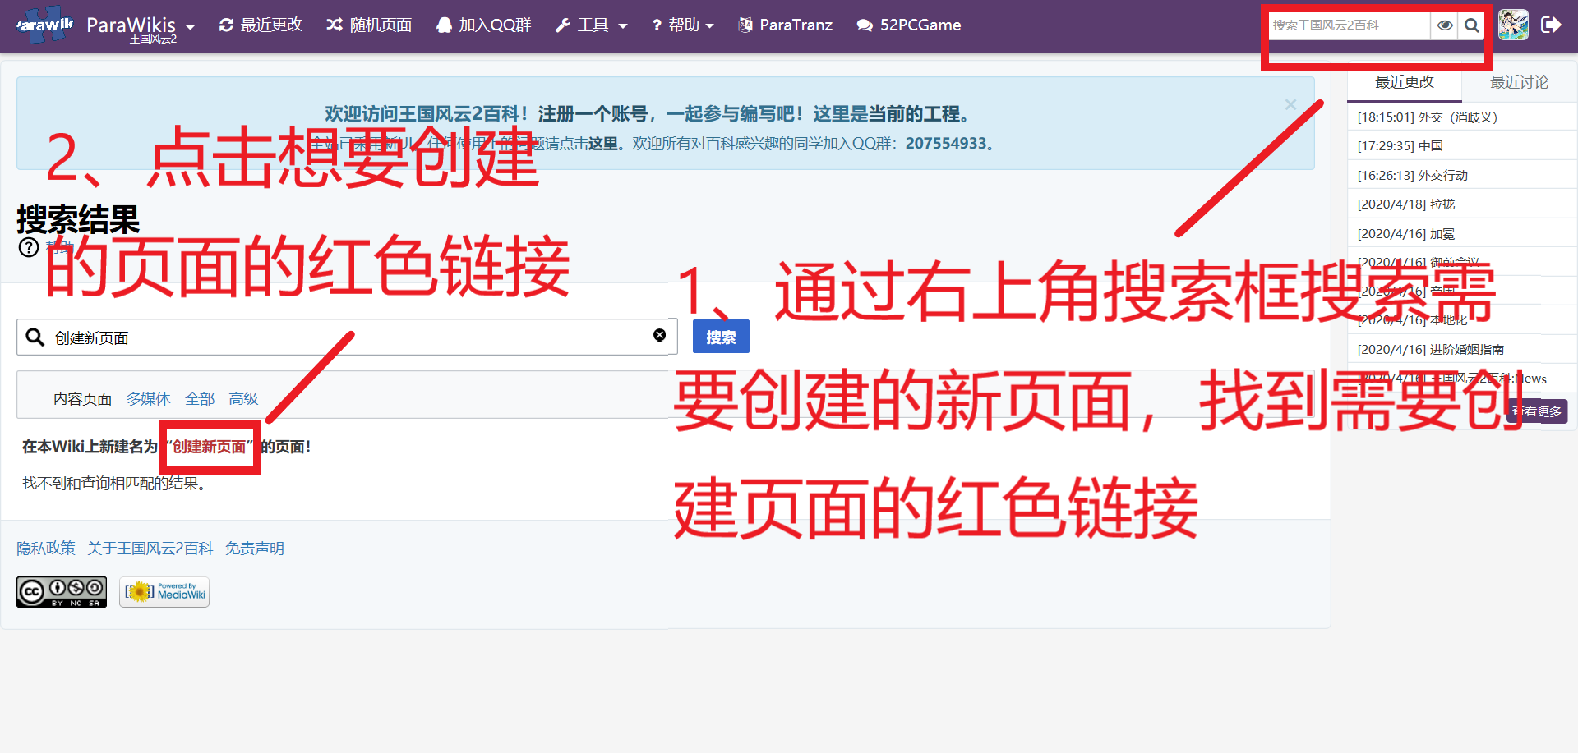The image size is (1578, 753).
Task: Open the red 创建新页面 link
Action: 209,447
